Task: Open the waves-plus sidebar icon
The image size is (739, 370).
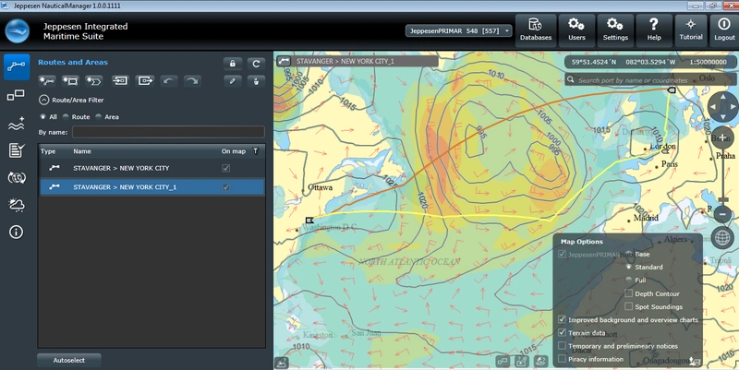Action: (16, 124)
